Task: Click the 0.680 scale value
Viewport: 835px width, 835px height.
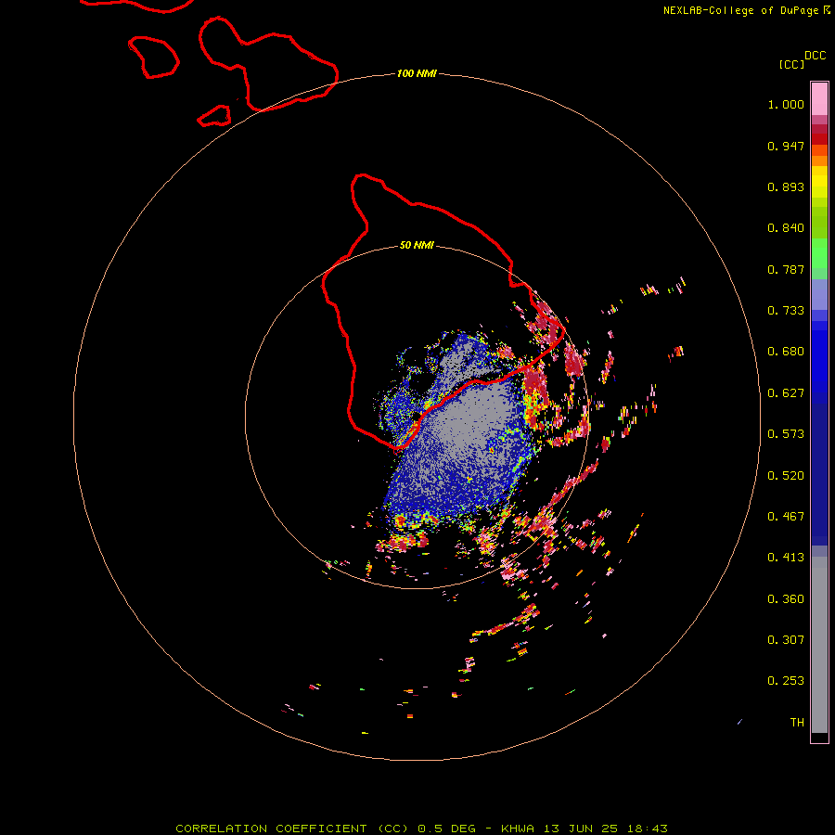Action: tap(786, 352)
